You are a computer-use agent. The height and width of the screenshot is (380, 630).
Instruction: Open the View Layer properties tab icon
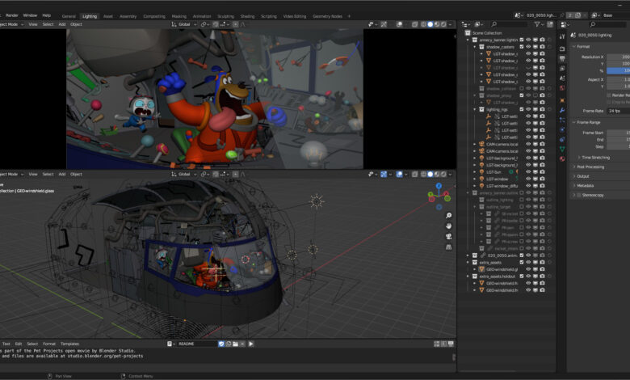point(562,69)
